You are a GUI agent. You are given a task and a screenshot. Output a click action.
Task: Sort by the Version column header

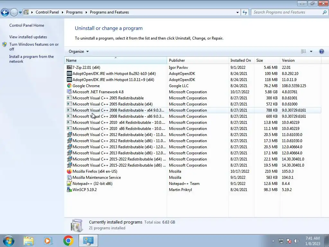pyautogui.click(x=300, y=60)
